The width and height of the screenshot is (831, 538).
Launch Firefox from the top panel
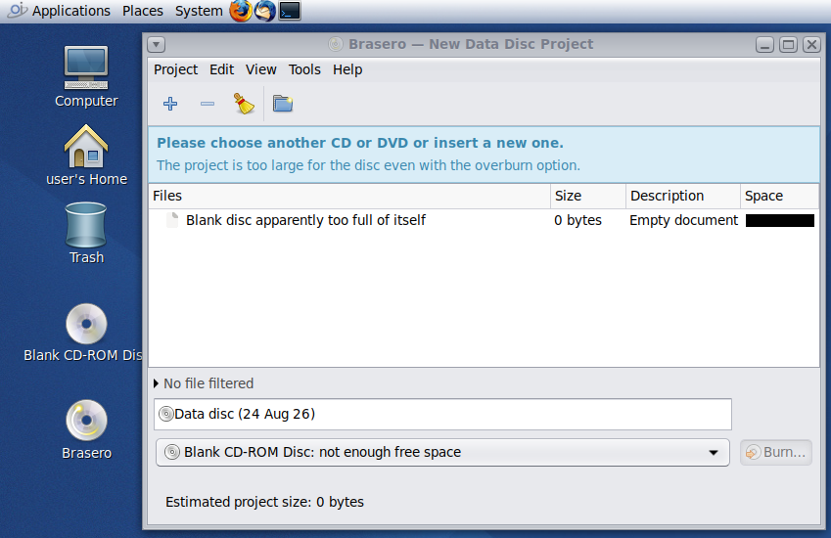tap(241, 11)
